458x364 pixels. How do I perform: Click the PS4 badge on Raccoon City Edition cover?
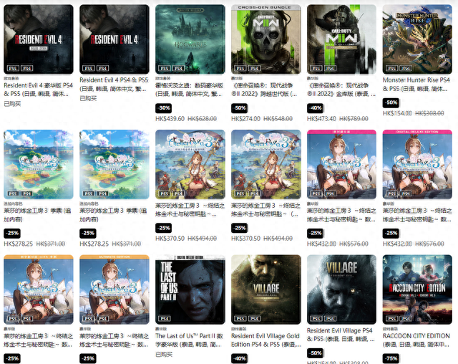point(406,319)
